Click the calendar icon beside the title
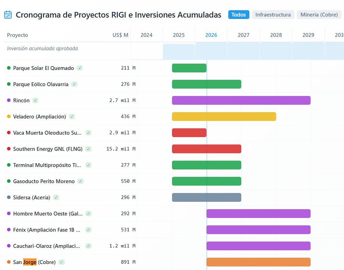The height and width of the screenshot is (270, 344). click(8, 15)
